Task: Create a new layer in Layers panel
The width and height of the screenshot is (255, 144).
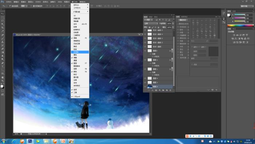Action: point(167,90)
